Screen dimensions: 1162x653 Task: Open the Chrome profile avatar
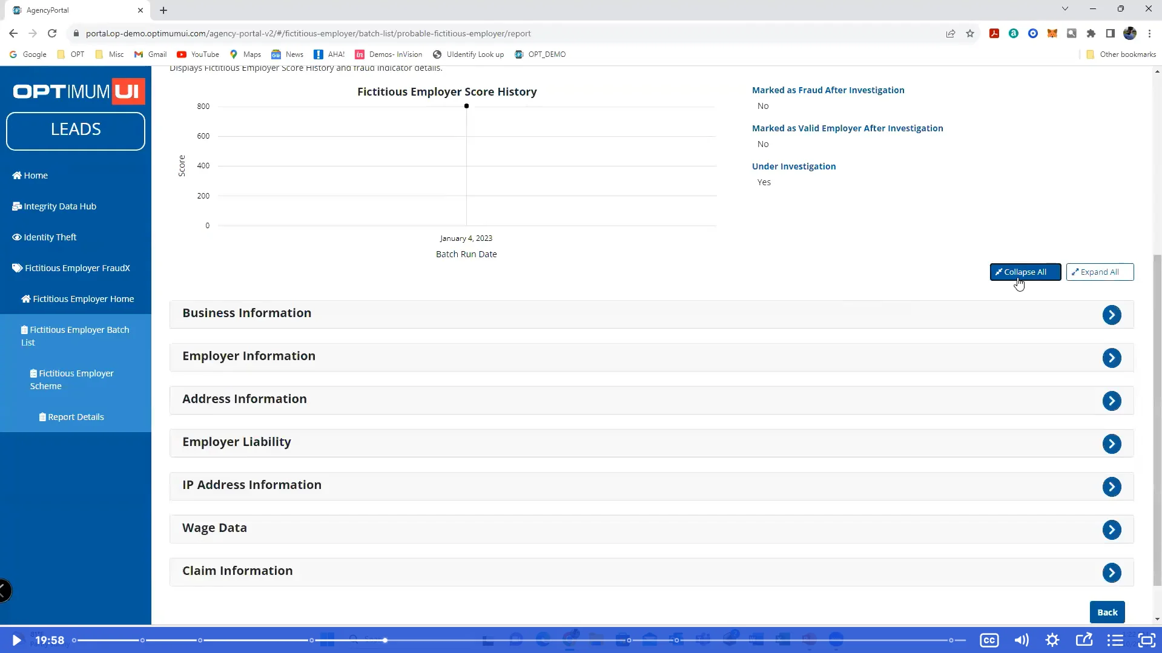click(1130, 33)
